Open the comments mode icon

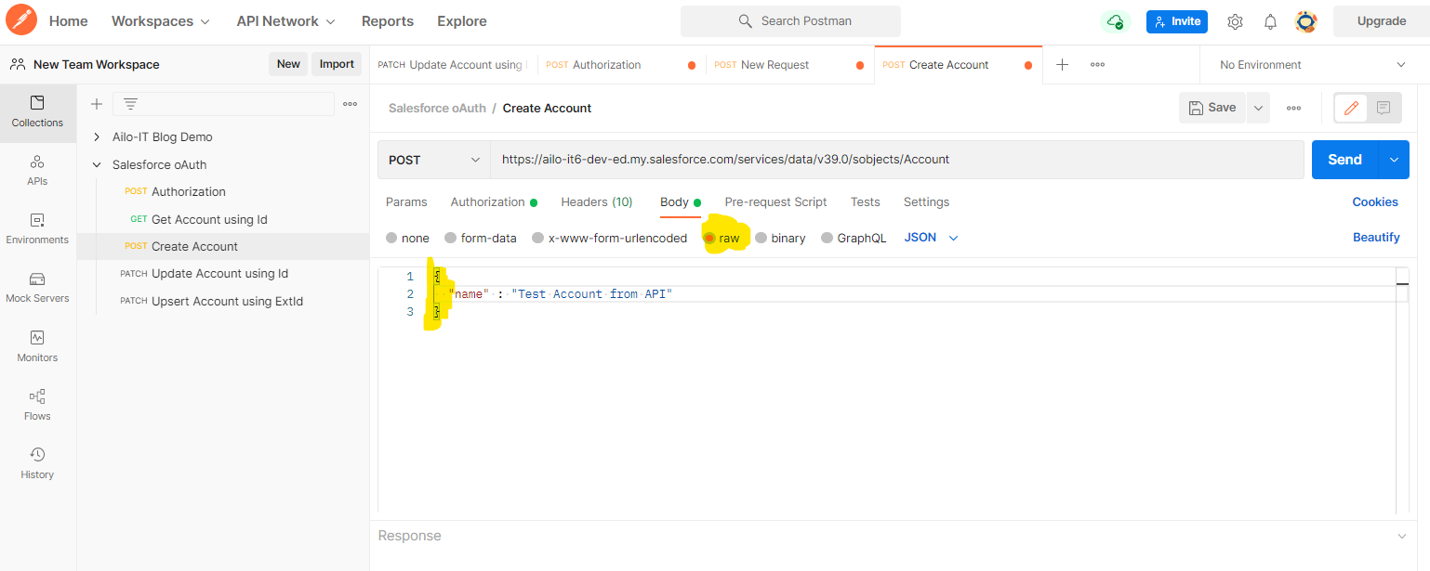click(1384, 108)
